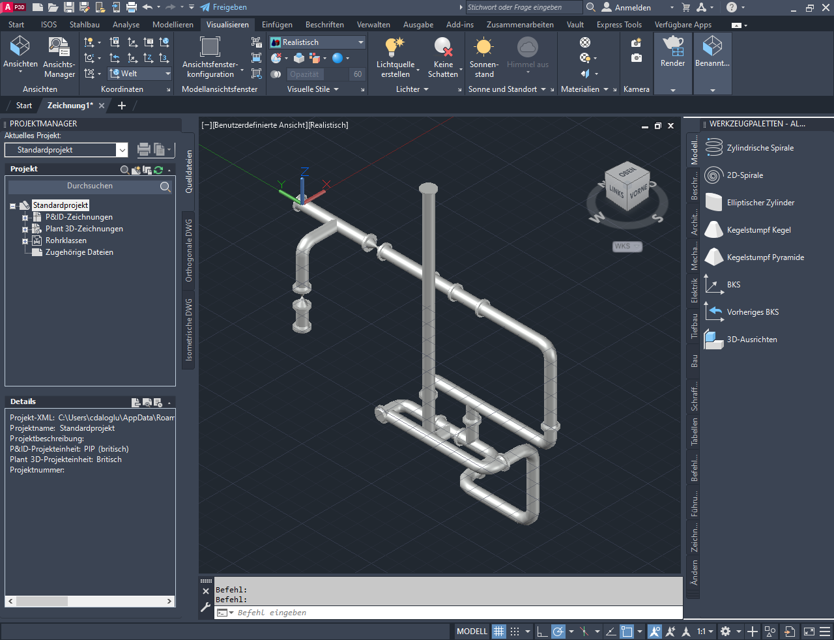834x640 pixels.
Task: Expand the Rohrklassen tree node
Action: [25, 241]
